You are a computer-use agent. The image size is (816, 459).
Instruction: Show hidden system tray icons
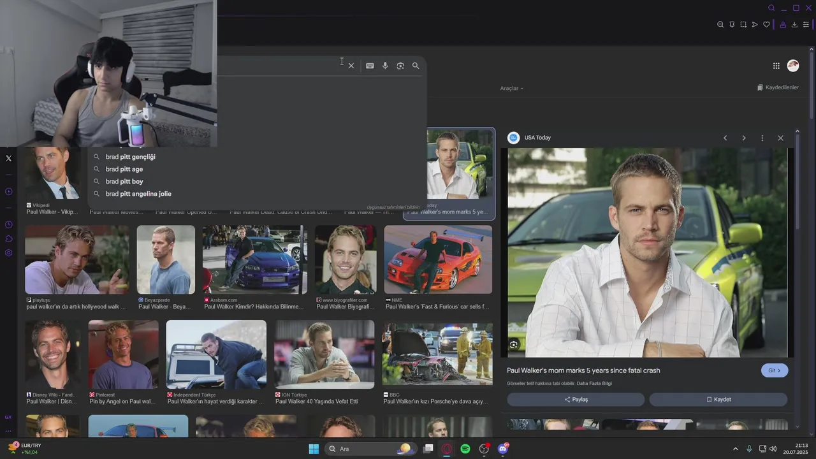point(735,449)
